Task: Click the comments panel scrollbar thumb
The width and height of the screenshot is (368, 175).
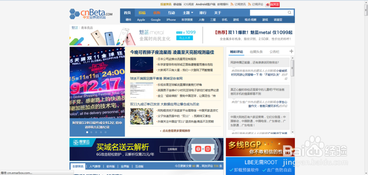Action: pyautogui.click(x=293, y=68)
